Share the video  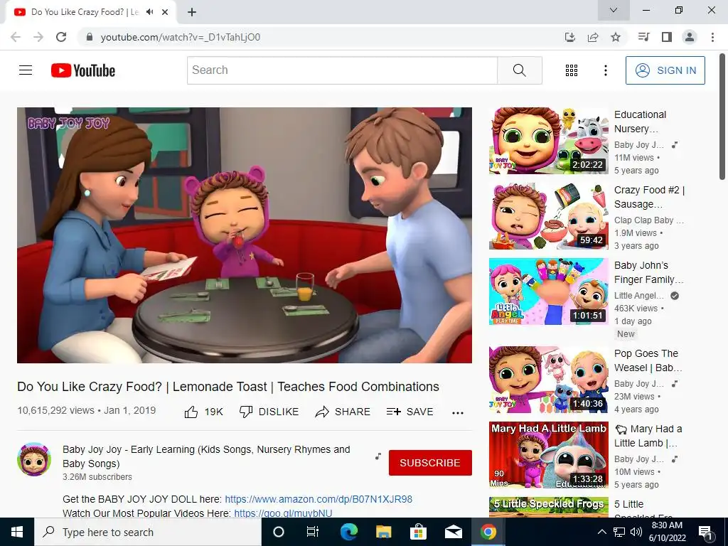tap(343, 412)
